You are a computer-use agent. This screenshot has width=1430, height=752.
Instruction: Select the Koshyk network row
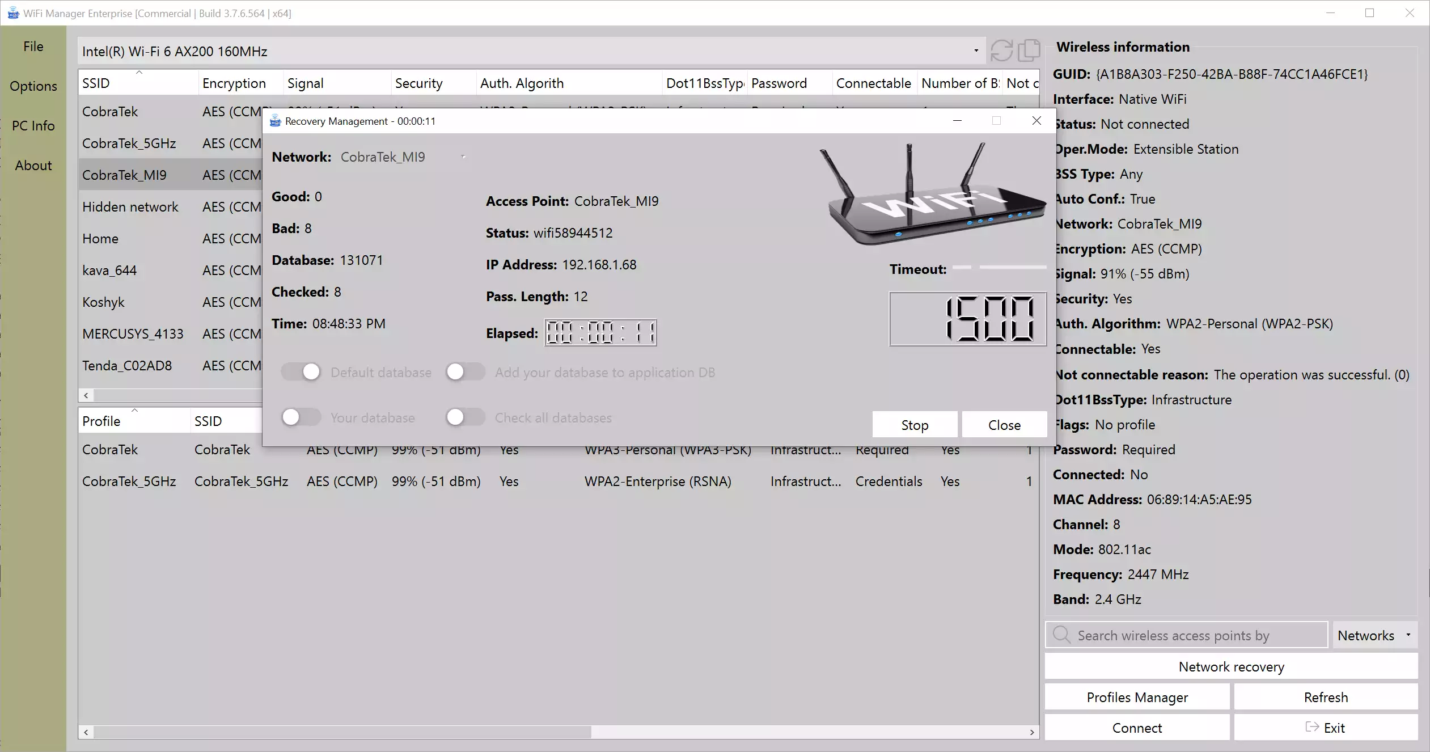click(170, 302)
